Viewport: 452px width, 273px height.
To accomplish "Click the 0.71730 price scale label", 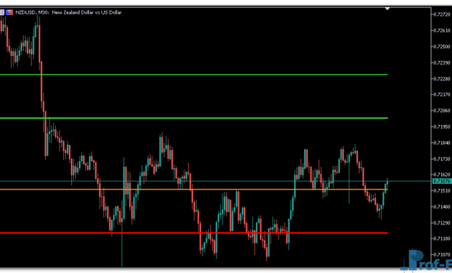I will pyautogui.click(x=442, y=159).
